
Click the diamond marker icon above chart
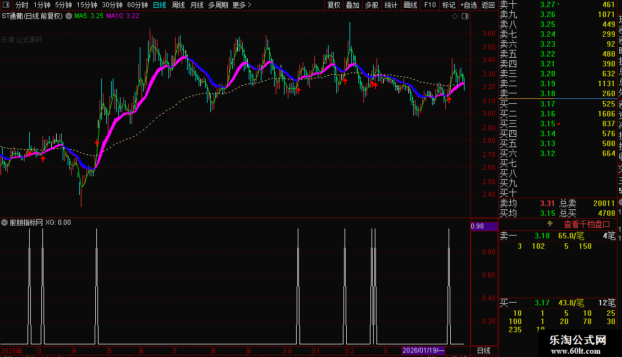455,16
